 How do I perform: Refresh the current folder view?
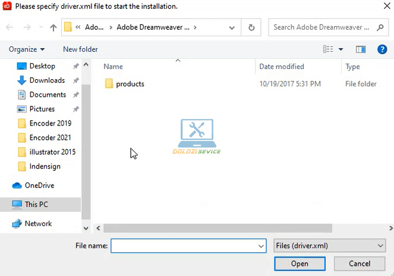tap(251, 27)
